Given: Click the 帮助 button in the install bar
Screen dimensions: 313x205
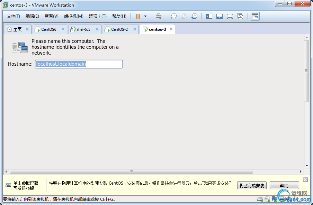Looking at the screenshot, I should click(284, 186).
